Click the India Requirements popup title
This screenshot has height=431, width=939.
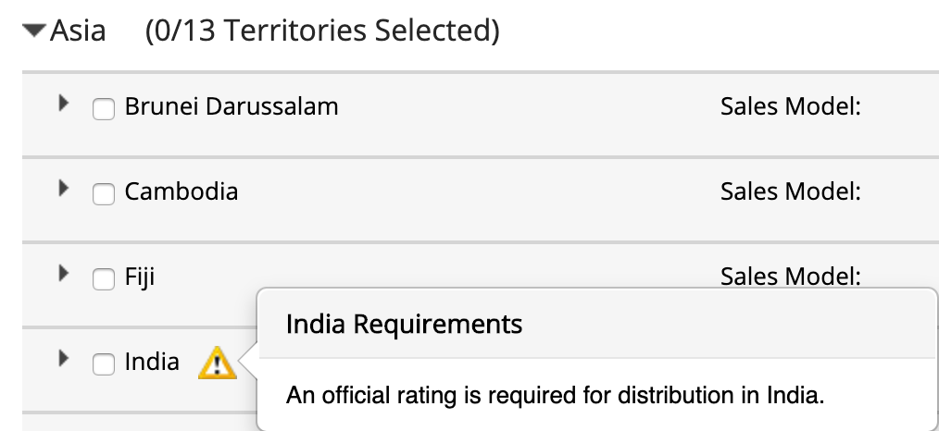(404, 325)
